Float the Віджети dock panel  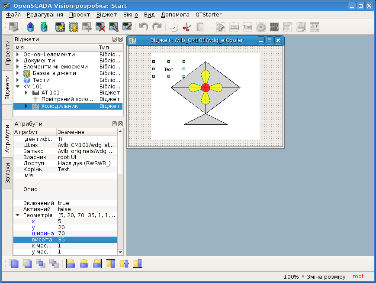click(114, 39)
